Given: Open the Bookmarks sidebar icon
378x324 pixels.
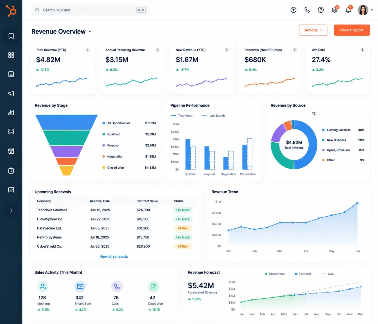Looking at the screenshot, I should click(11, 36).
